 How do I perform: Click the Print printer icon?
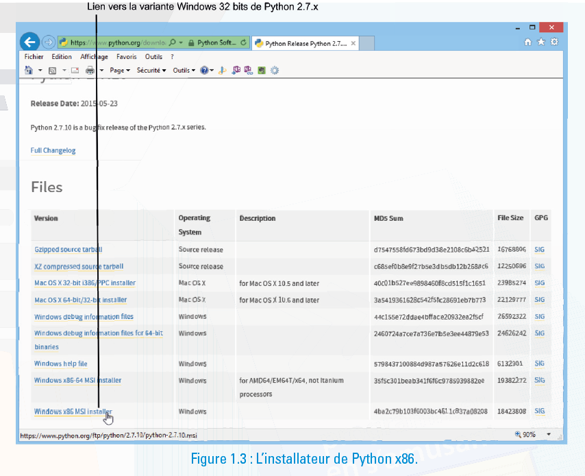click(x=90, y=70)
